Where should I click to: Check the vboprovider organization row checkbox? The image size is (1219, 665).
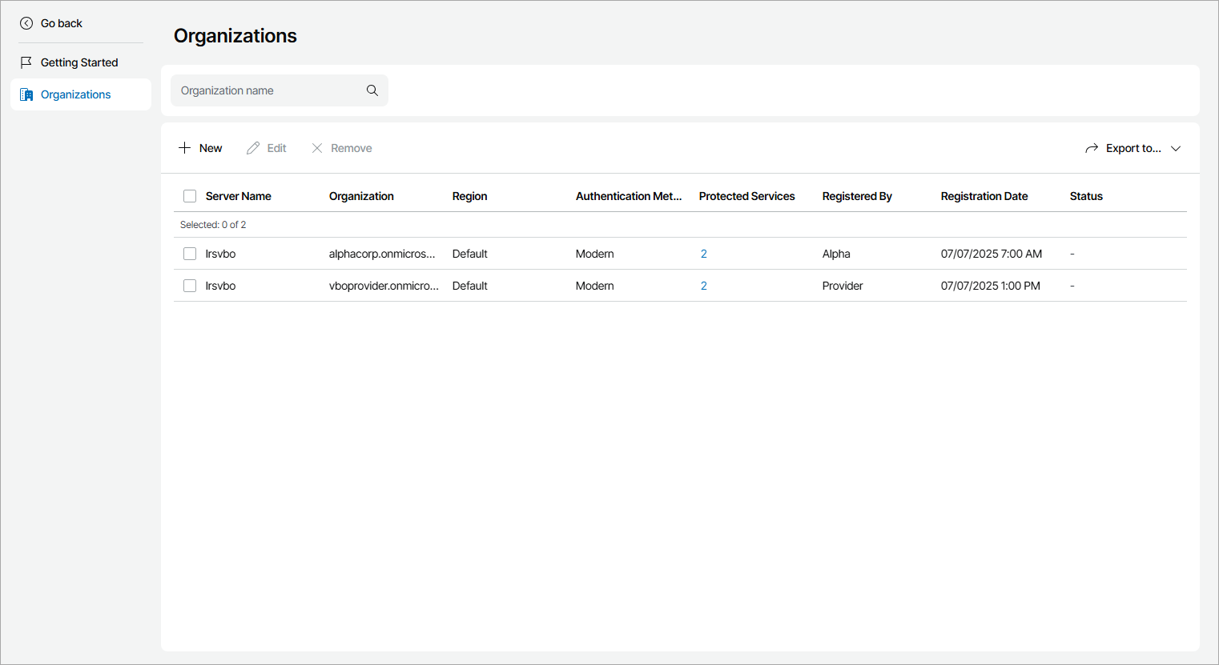click(190, 286)
